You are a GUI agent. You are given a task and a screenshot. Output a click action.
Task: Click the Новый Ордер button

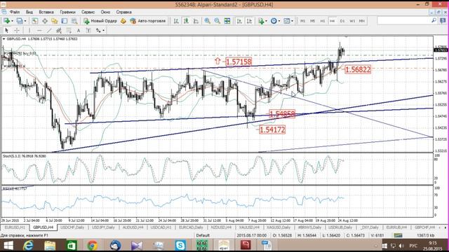(x=100, y=21)
